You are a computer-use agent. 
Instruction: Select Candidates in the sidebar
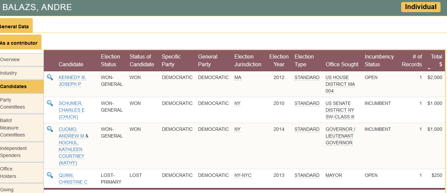coord(22,86)
